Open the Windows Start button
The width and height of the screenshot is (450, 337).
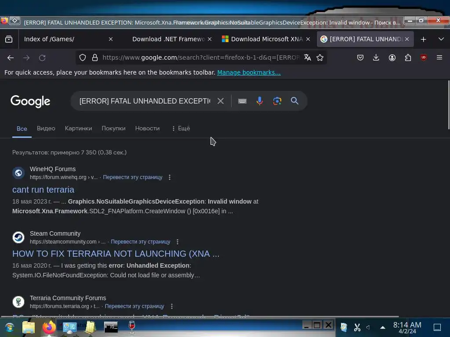[10, 327]
